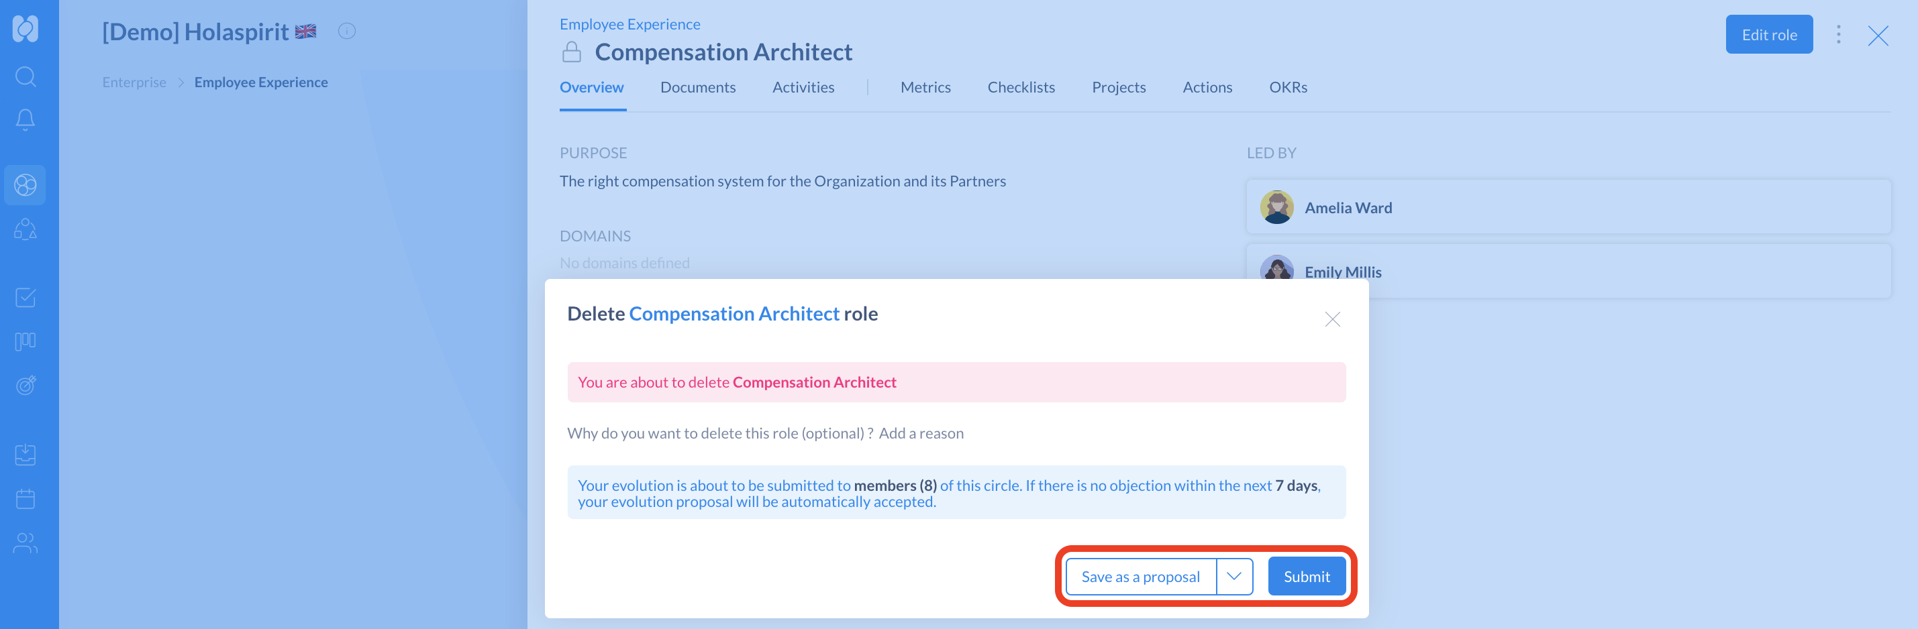Click Save as a proposal button
The width and height of the screenshot is (1918, 629).
[1140, 576]
